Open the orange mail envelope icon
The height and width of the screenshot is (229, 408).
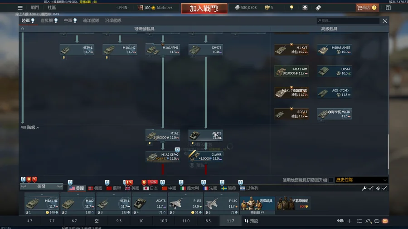pyautogui.click(x=385, y=221)
